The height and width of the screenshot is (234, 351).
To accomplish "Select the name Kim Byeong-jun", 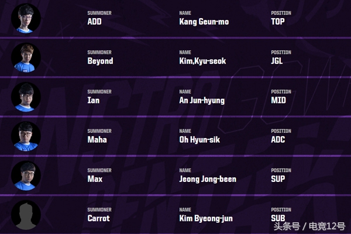I will (x=205, y=218).
